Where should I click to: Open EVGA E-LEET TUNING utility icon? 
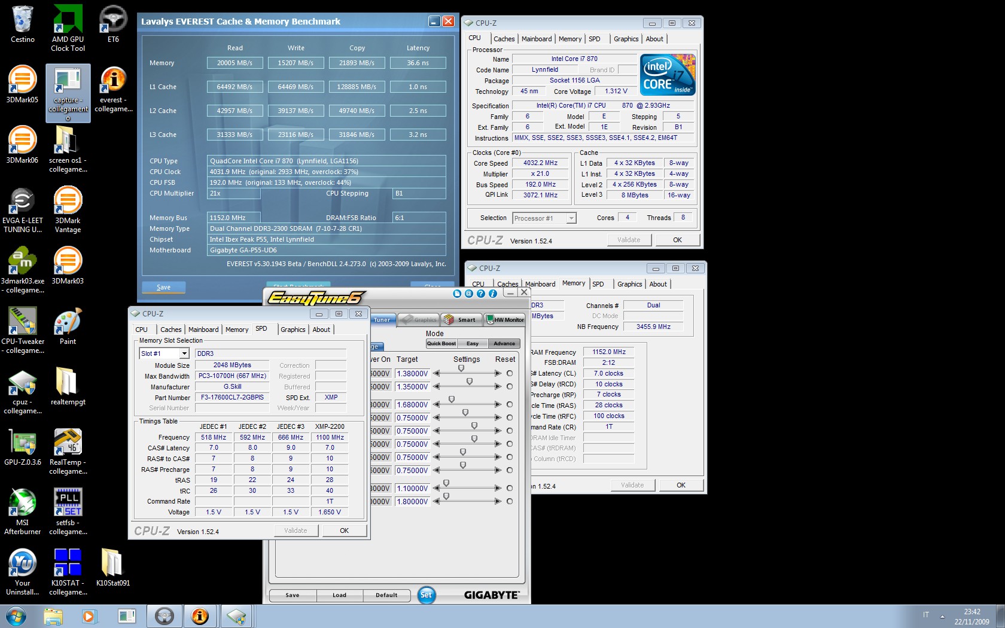click(x=23, y=210)
